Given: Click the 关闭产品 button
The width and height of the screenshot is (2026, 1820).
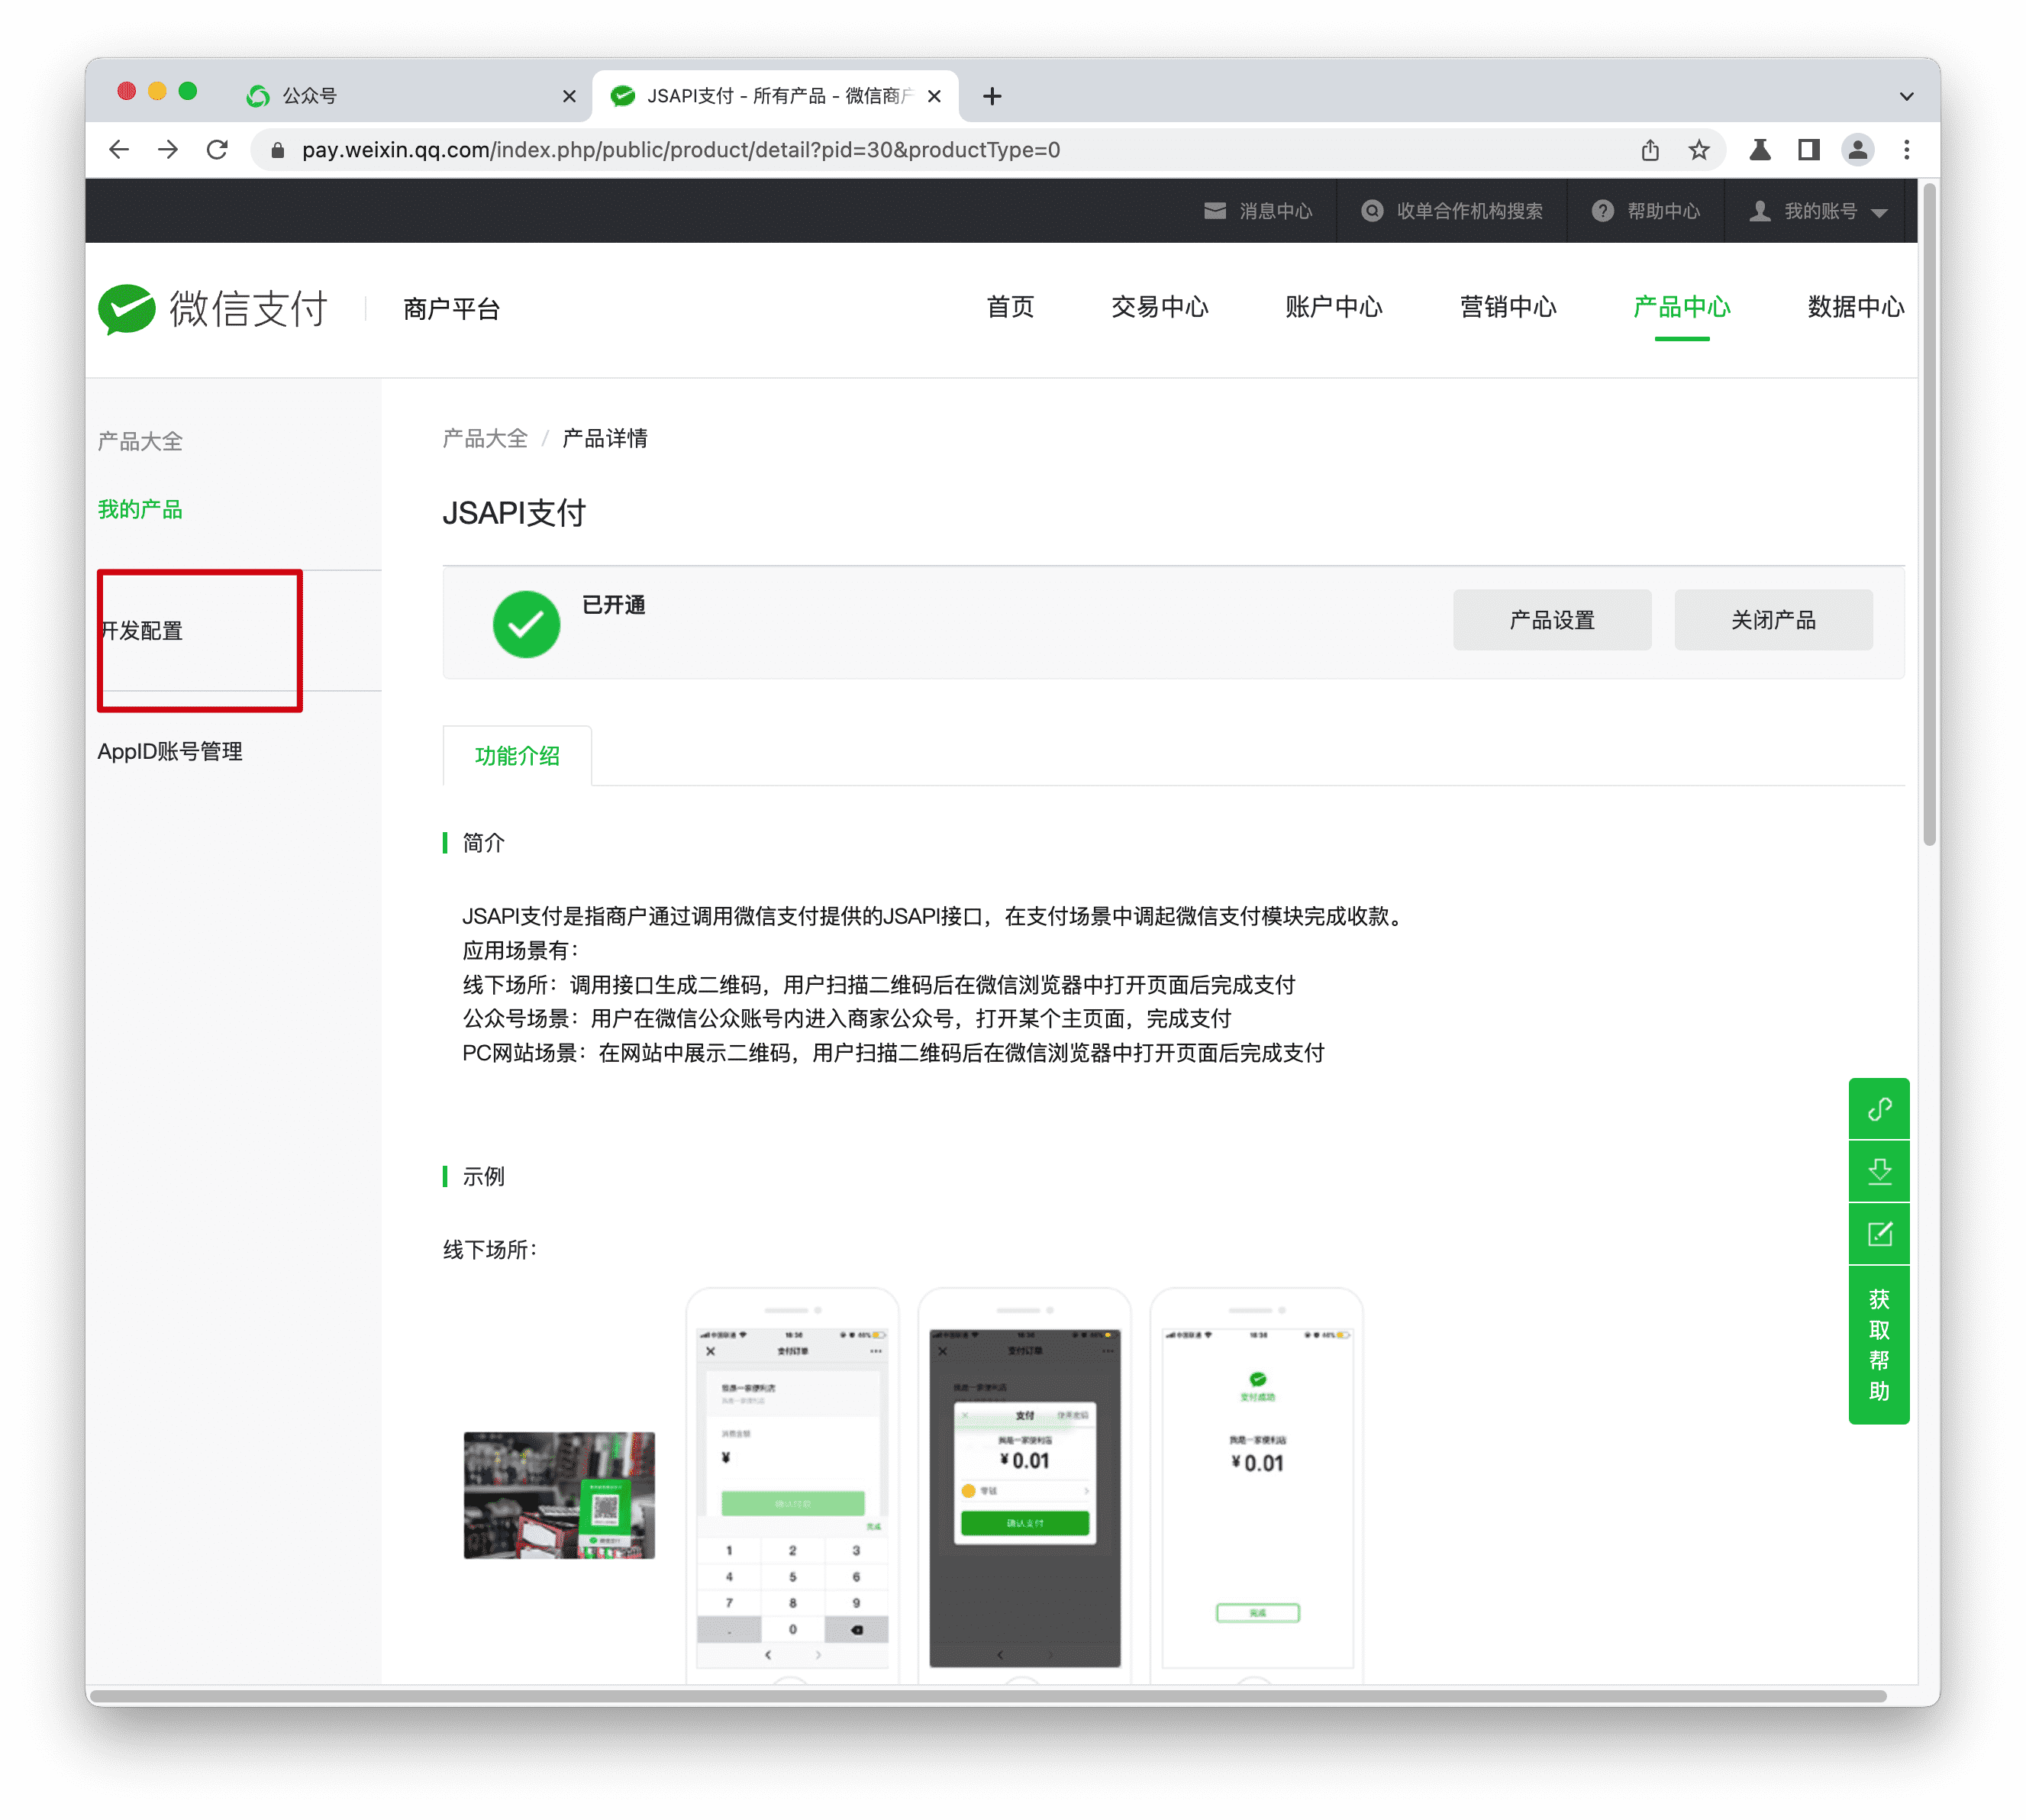Looking at the screenshot, I should coord(1773,620).
